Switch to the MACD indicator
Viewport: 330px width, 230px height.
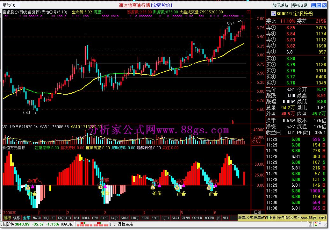tap(37, 218)
